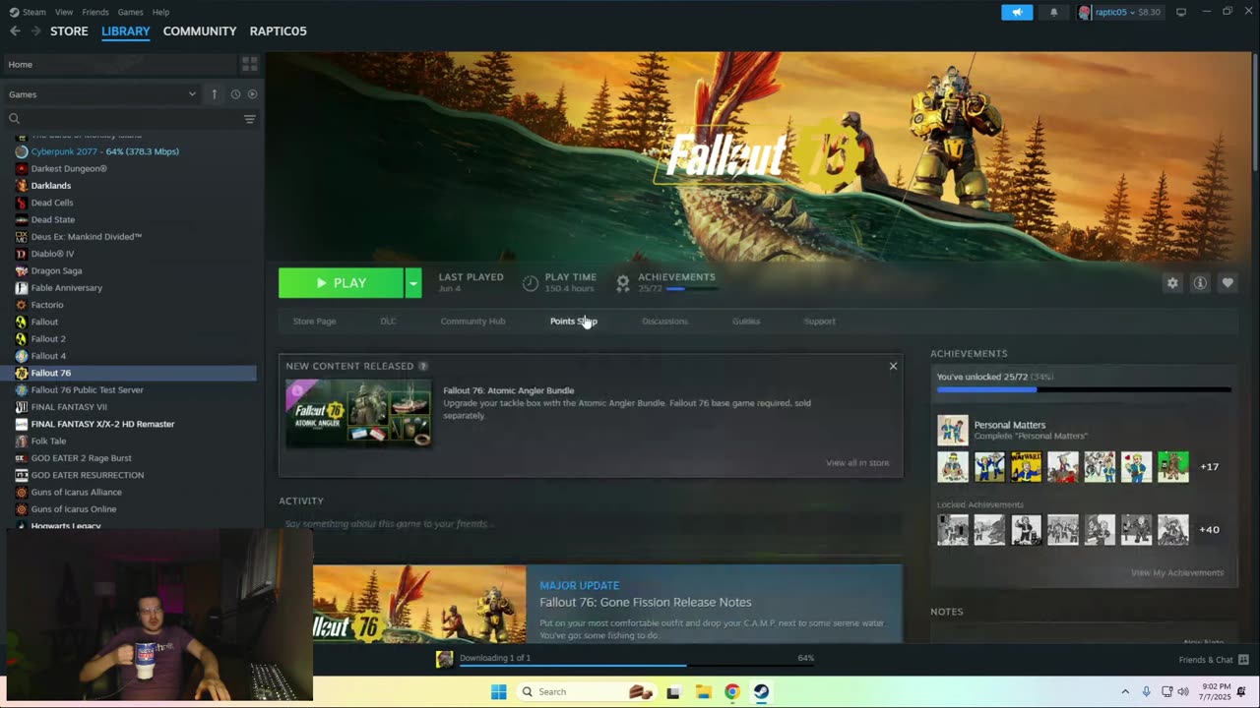Open the View menu
The height and width of the screenshot is (708, 1260).
click(64, 12)
